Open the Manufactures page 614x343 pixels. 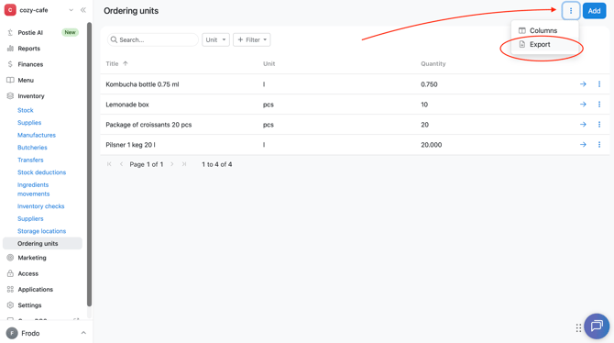pyautogui.click(x=37, y=135)
